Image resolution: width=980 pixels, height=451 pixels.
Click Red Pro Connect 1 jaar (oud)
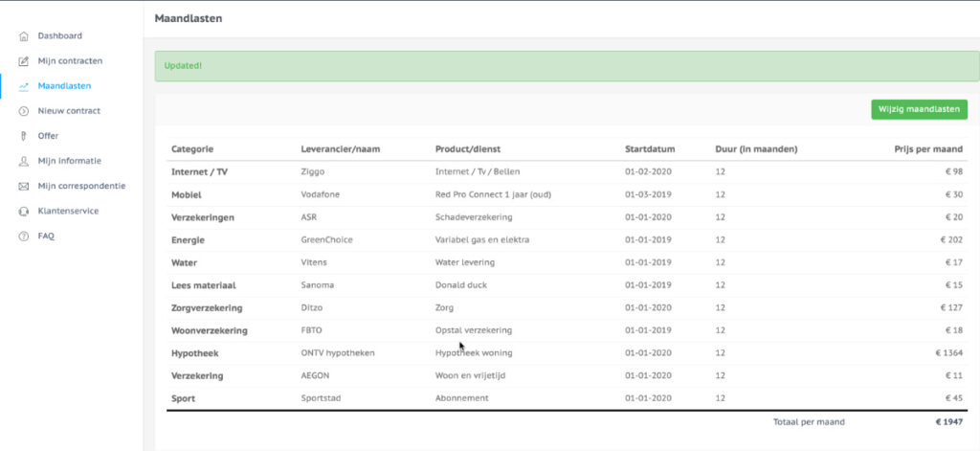coord(493,194)
